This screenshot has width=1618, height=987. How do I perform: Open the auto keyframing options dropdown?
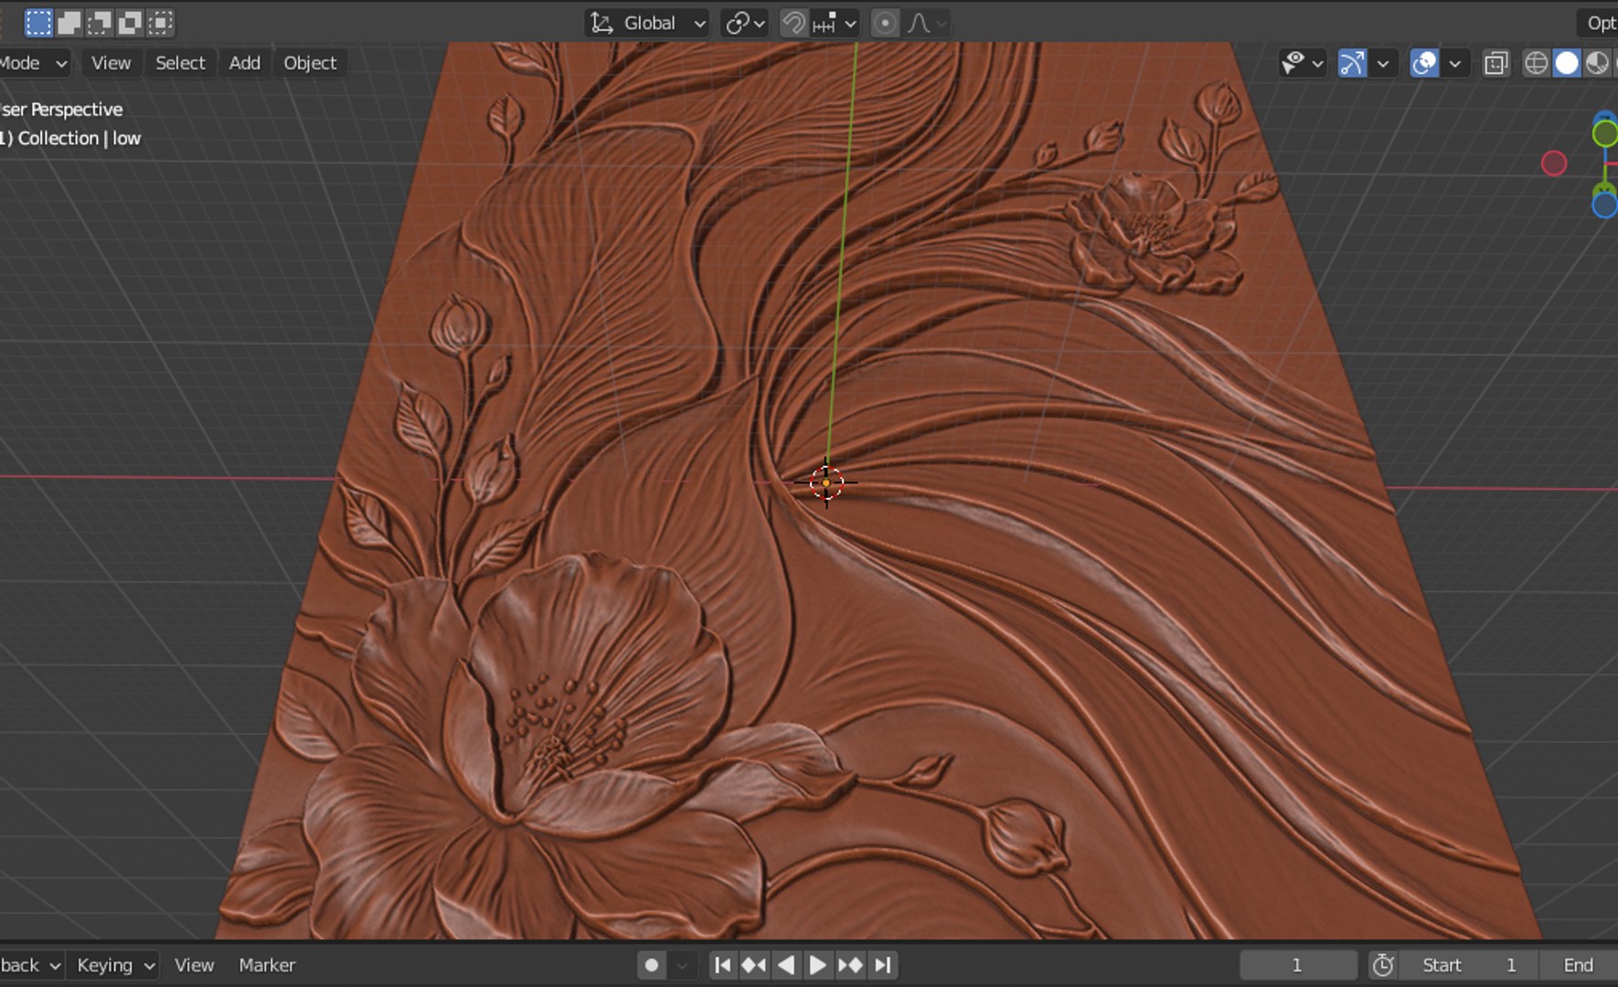[x=683, y=965]
